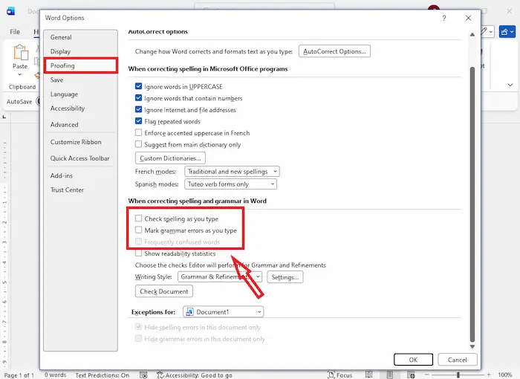Click the Paste clipboard icon
This screenshot has width=520, height=379.
(20, 54)
